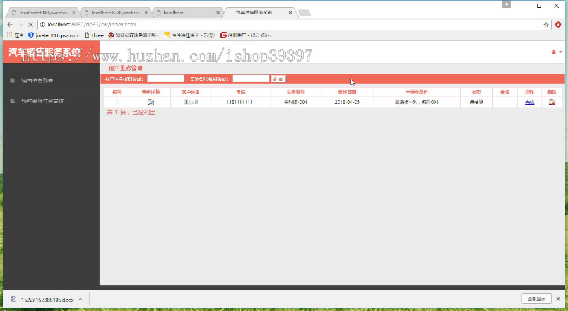Go back to the previous browser page
Screen dimensions: 568x311
tap(9, 25)
